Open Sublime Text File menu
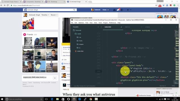Viewport: 180px width, 101px height. pyautogui.click(x=72, y=23)
